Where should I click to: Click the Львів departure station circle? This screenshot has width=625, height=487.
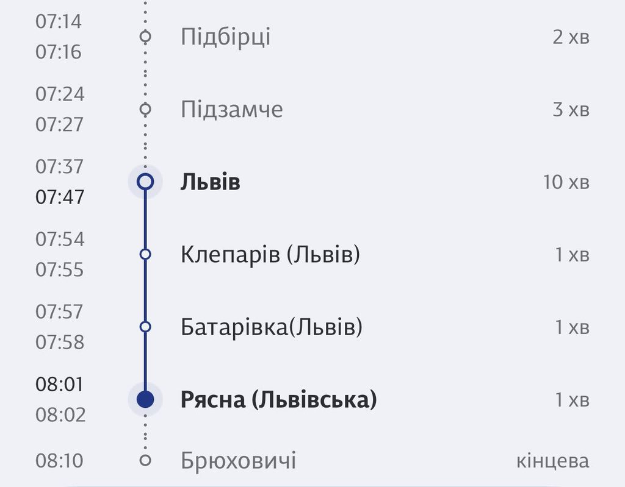145,182
